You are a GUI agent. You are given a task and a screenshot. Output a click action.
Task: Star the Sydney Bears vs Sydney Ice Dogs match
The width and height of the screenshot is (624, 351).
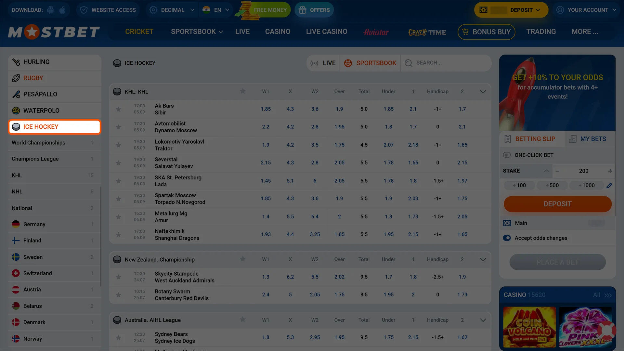click(119, 338)
